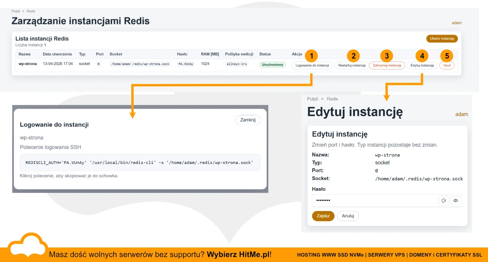The width and height of the screenshot is (488, 262).
Task: Click the allkeys-lru policy cell
Action: tap(237, 64)
